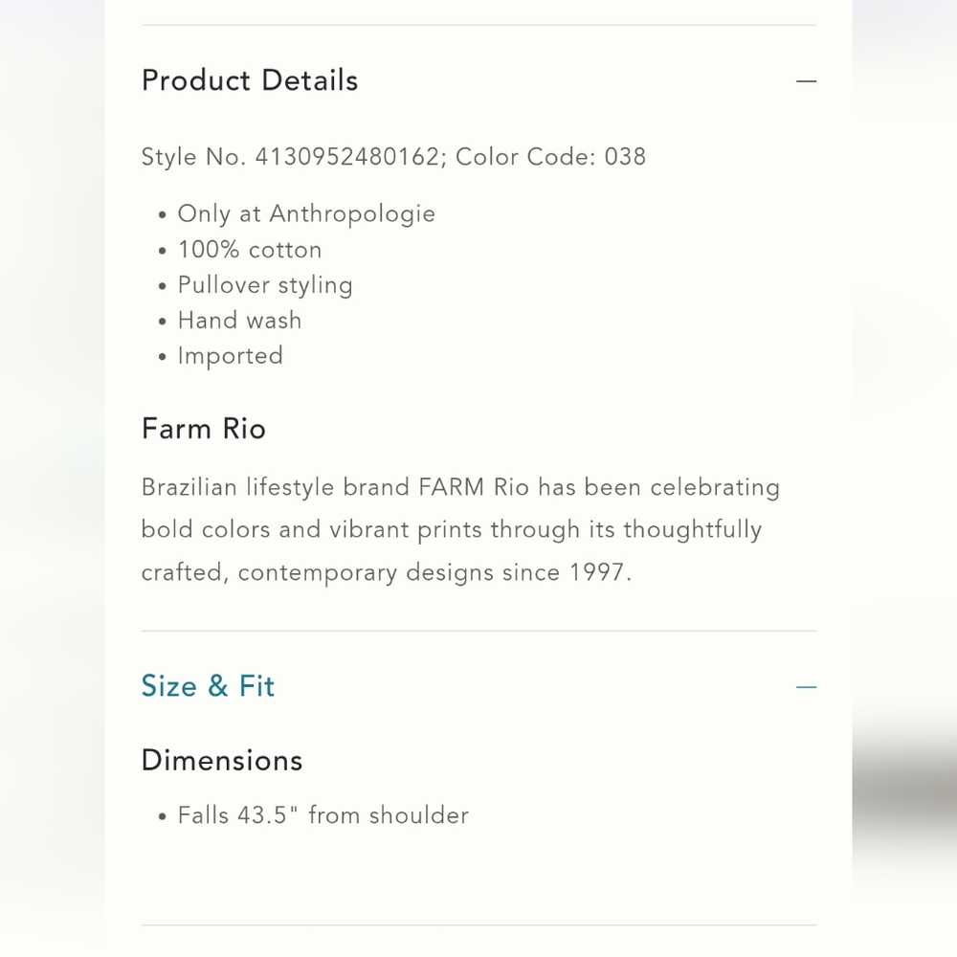Click the divider line below Dimensions section
Viewport: 957px width, 957px height.
pyautogui.click(x=479, y=925)
